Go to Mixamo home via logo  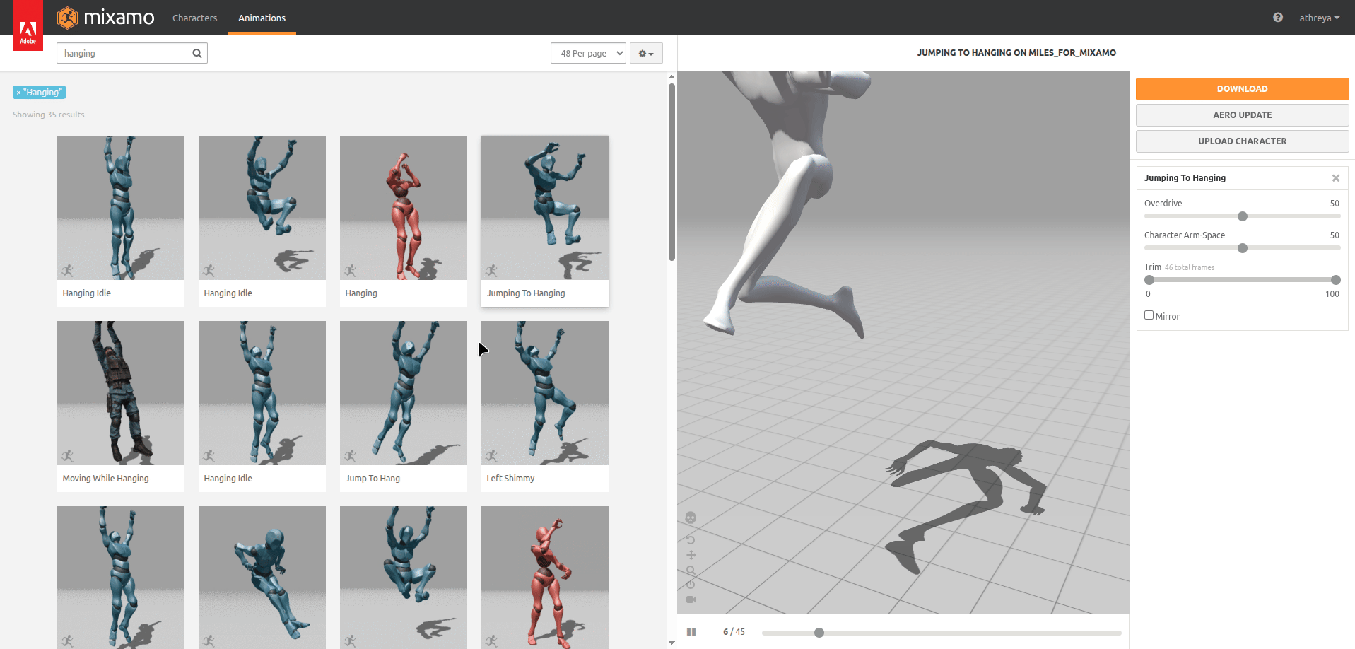coord(106,18)
